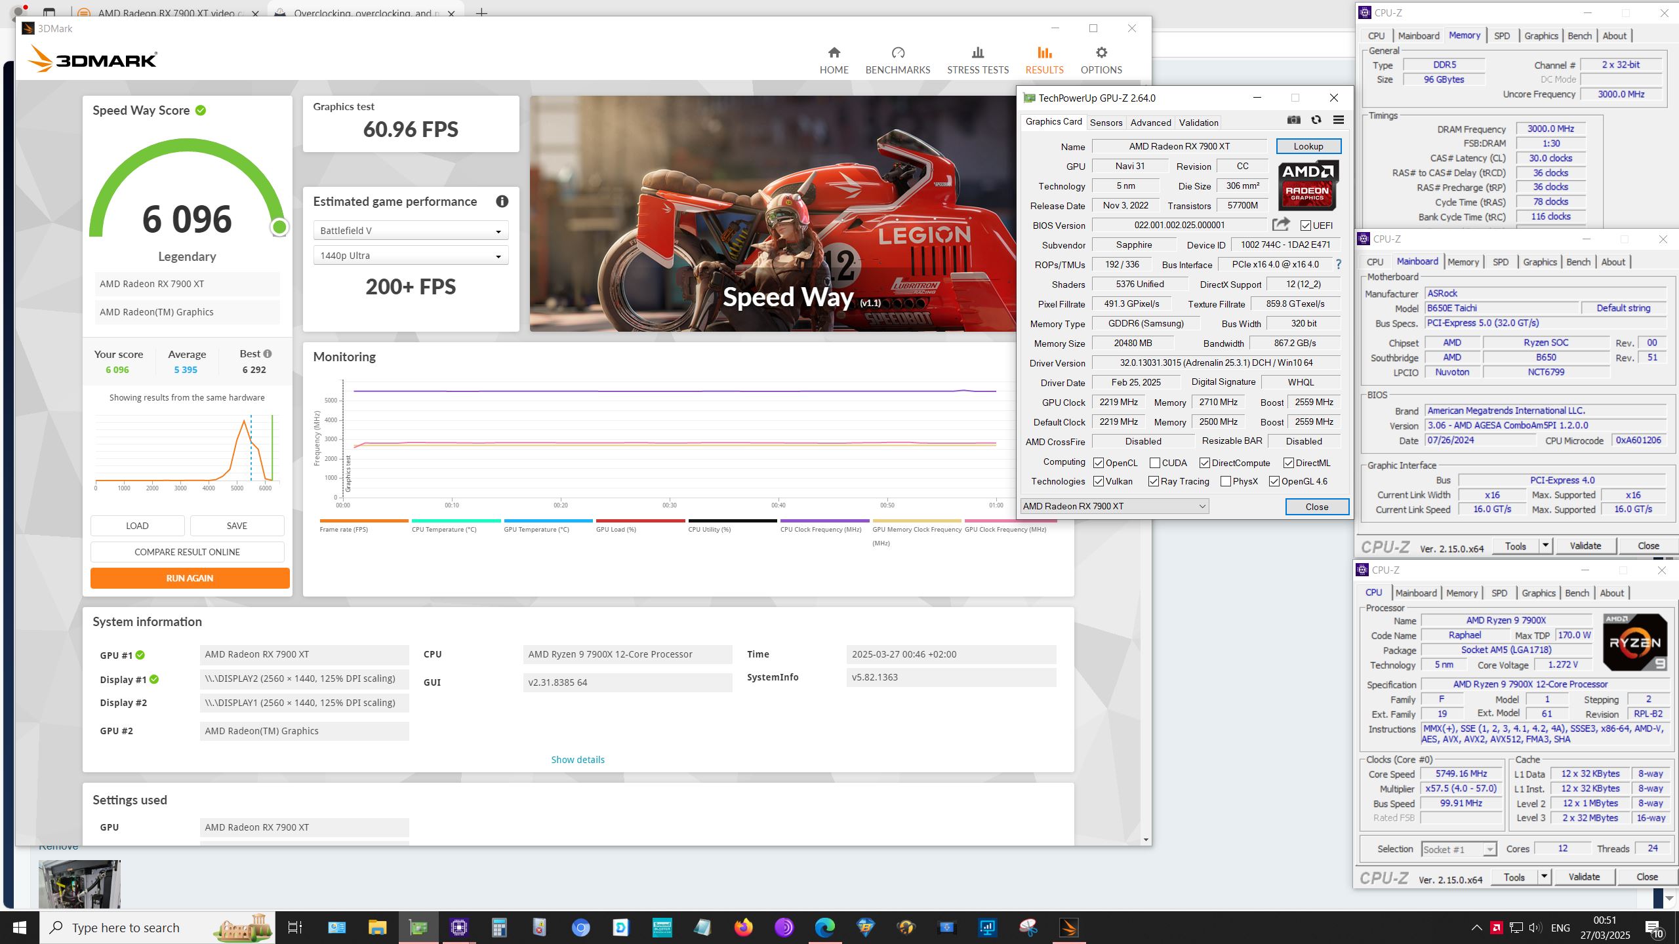1679x944 pixels.
Task: Open the Socket #1 selection dropdown in CPU-Z
Action: (1459, 850)
